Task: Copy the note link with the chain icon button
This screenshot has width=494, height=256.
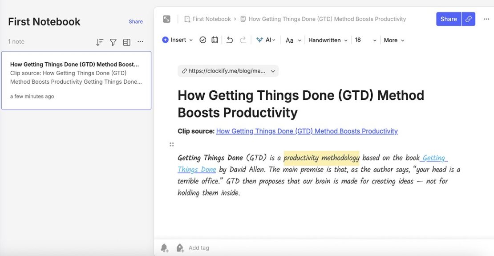Action: click(469, 19)
